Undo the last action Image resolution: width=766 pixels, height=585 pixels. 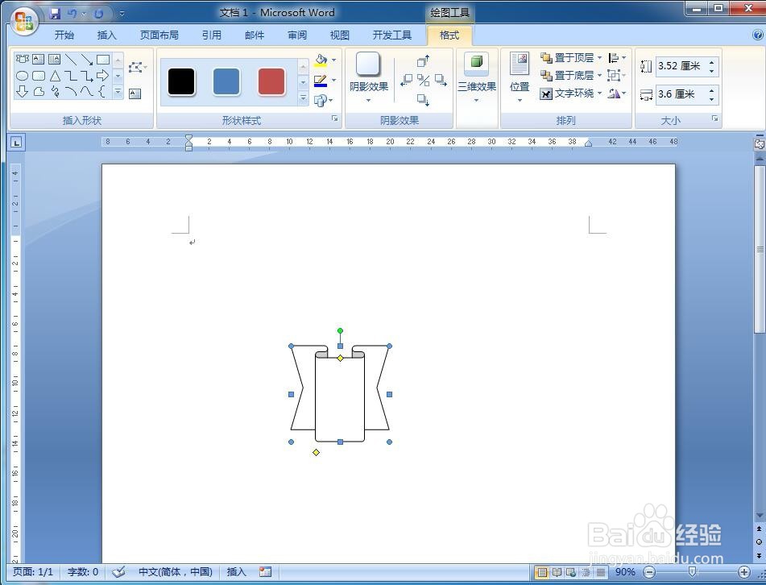click(x=72, y=13)
